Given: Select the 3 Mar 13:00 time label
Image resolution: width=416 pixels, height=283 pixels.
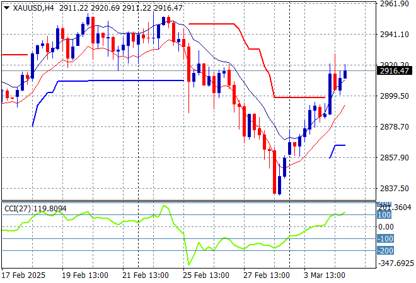Looking at the screenshot, I should click(325, 275).
